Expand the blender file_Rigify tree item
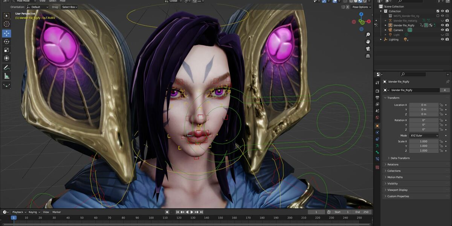 click(x=386, y=25)
